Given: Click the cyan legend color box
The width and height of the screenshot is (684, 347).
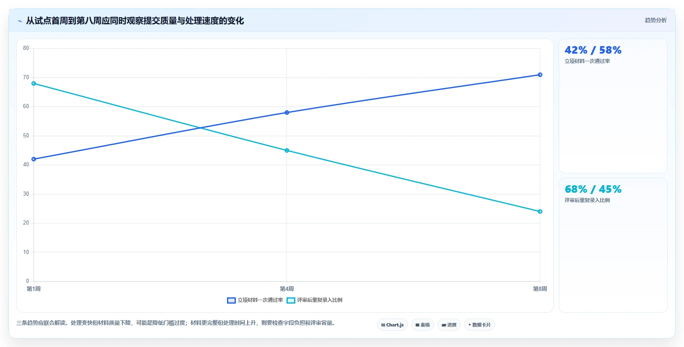Looking at the screenshot, I should [x=291, y=300].
